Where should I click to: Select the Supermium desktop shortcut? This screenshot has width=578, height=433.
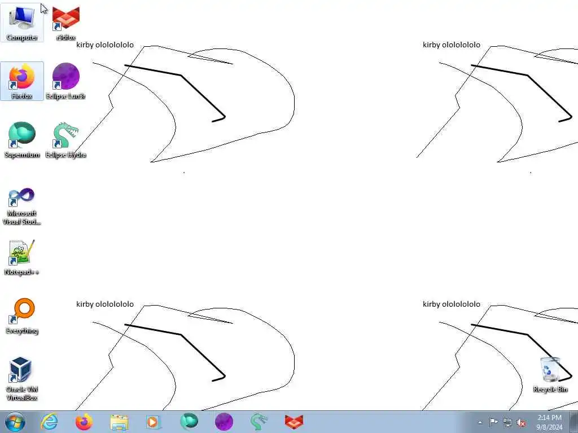(x=22, y=140)
